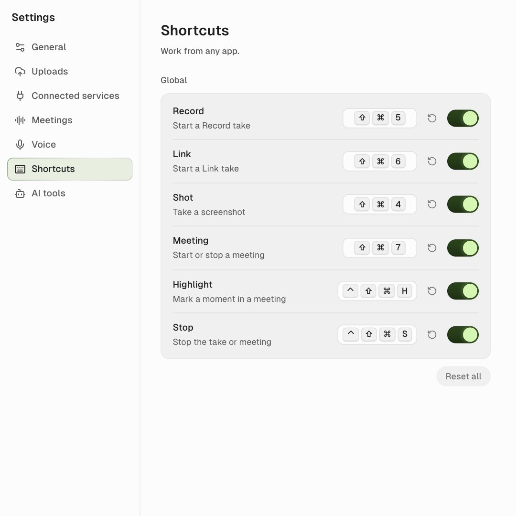Edit the Meeting shortcut key field
The image size is (516, 516).
[380, 248]
